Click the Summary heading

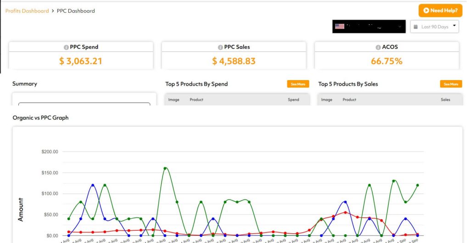pos(25,84)
